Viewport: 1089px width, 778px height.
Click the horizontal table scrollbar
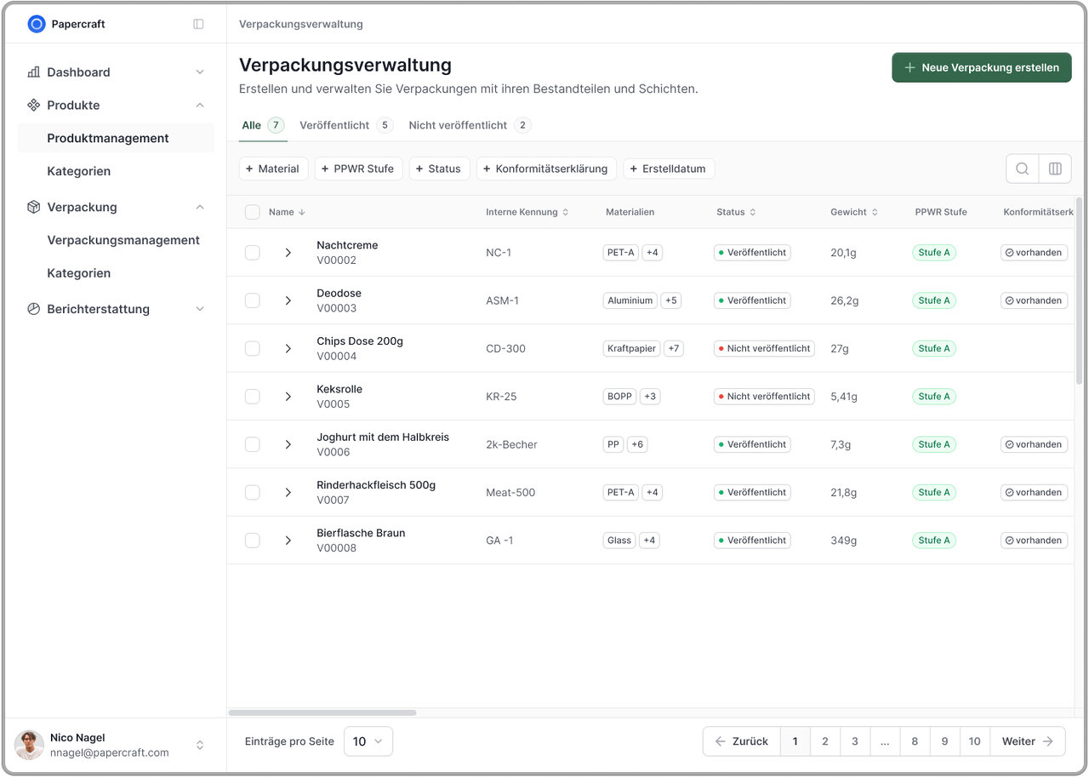pos(322,712)
